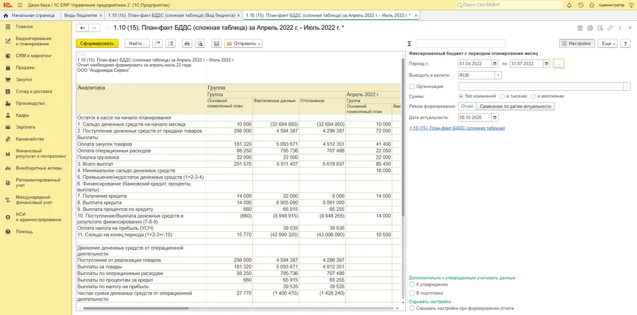Select sums без изменений radio
Viewport: 637px width, 315px height.
click(x=461, y=97)
